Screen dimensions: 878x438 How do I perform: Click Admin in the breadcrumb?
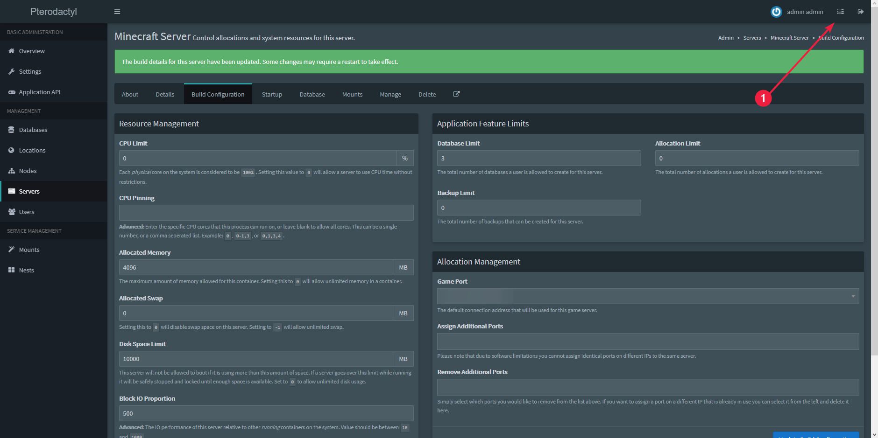pyautogui.click(x=726, y=38)
